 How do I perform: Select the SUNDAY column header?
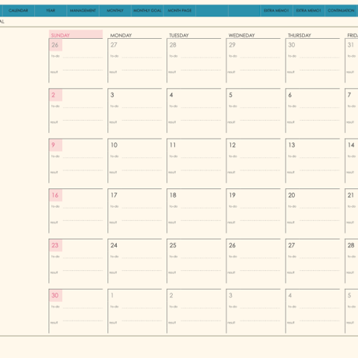(x=75, y=35)
